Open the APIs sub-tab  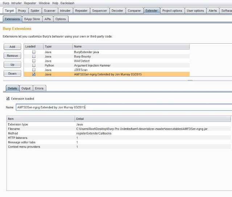point(47,19)
